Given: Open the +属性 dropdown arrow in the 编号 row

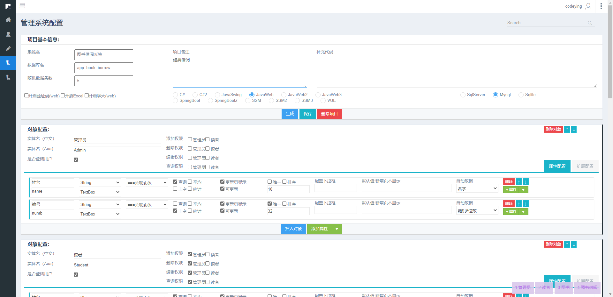Looking at the screenshot, I should click(523, 212).
